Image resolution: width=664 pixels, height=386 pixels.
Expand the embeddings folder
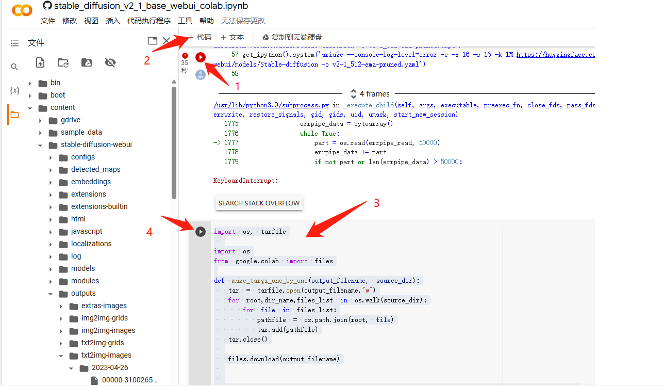(51, 182)
